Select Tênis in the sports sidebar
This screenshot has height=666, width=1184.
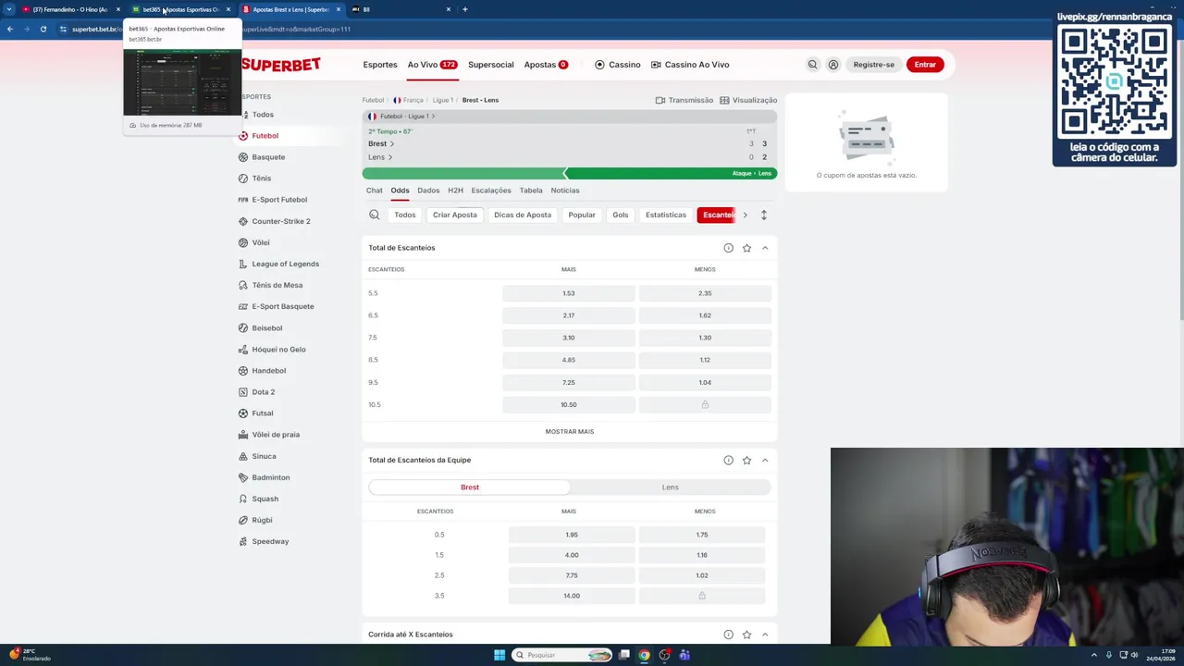(254, 179)
